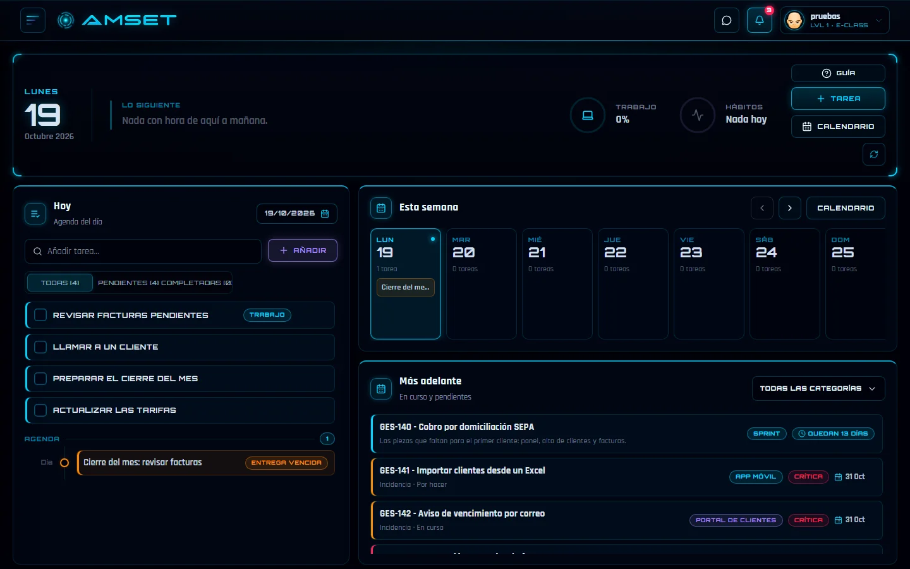Click the Trabajo tag on Revisar facturas
This screenshot has width=910, height=569.
tap(267, 315)
